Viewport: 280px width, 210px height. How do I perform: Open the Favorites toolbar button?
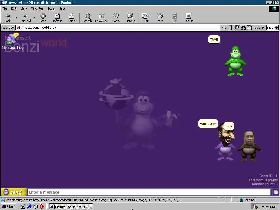coord(101,18)
